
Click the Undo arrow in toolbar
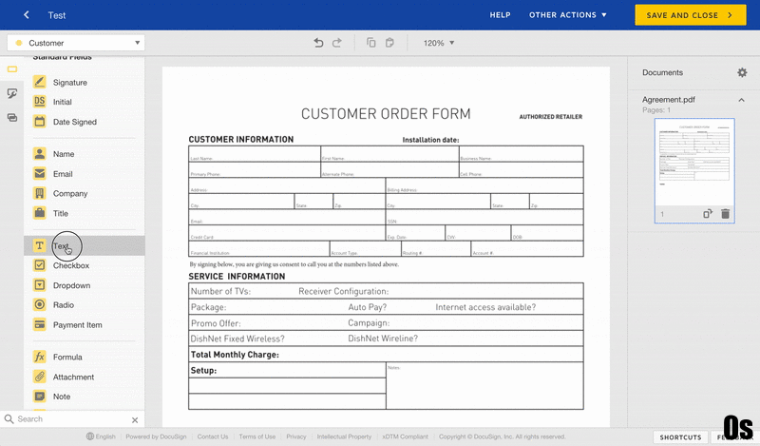319,43
